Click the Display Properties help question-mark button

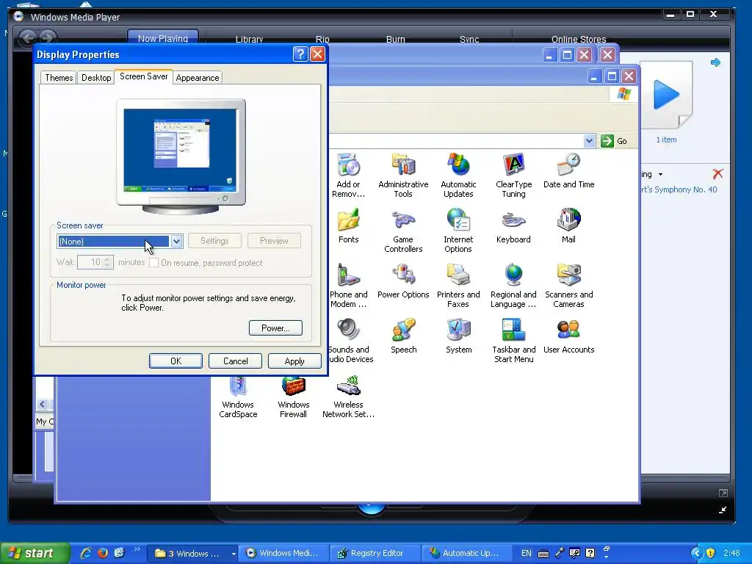pyautogui.click(x=300, y=54)
